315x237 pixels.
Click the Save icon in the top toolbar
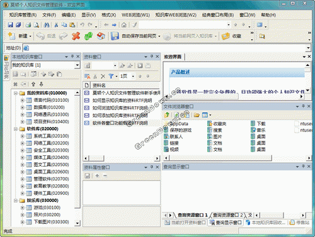click(10, 25)
